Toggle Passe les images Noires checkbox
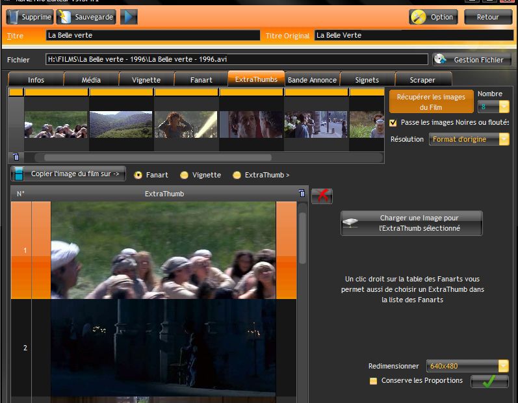The width and height of the screenshot is (518, 403). coord(393,123)
